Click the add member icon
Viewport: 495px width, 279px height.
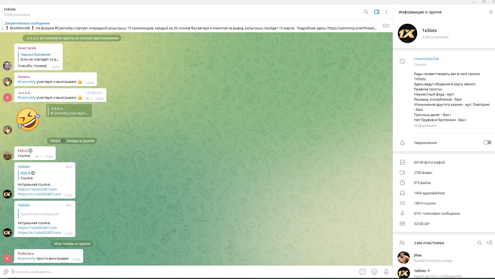(489, 243)
